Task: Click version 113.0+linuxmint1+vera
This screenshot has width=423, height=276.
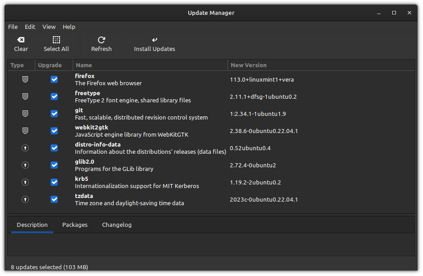Action: [x=262, y=80]
